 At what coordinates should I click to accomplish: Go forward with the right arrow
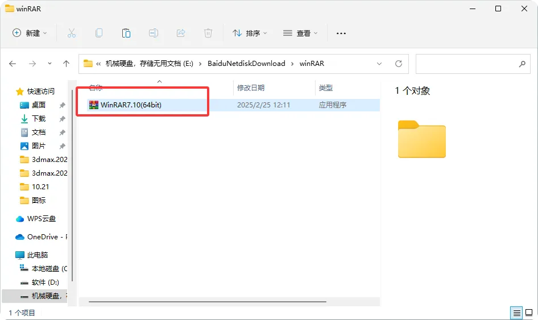click(32, 64)
